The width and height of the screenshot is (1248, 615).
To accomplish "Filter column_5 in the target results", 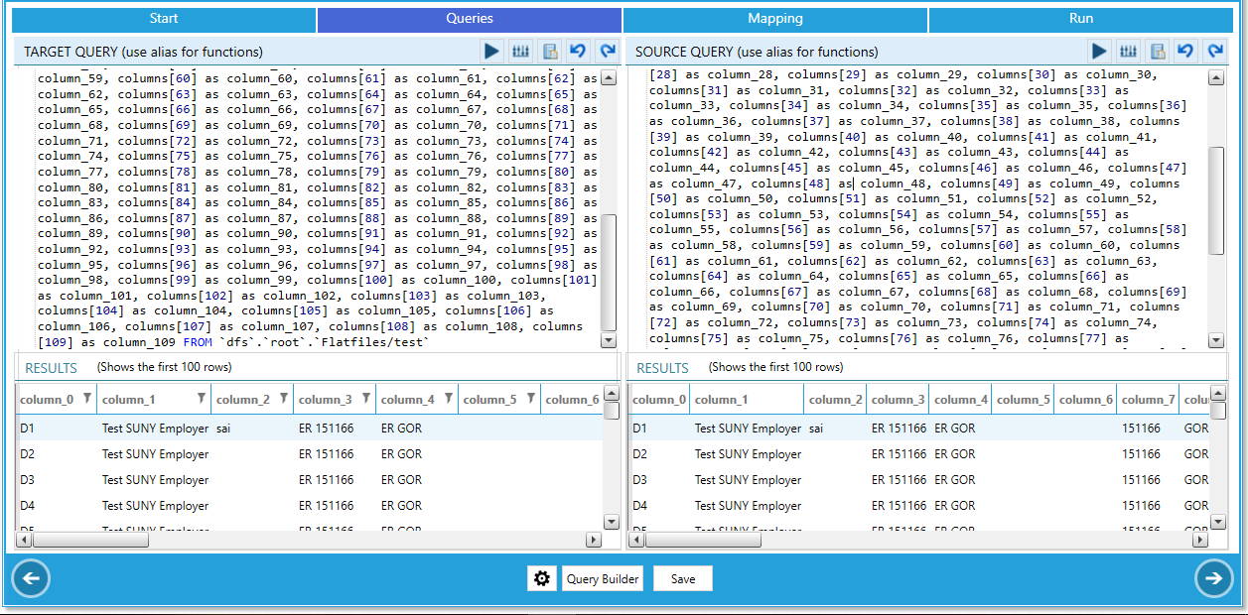I will [531, 399].
